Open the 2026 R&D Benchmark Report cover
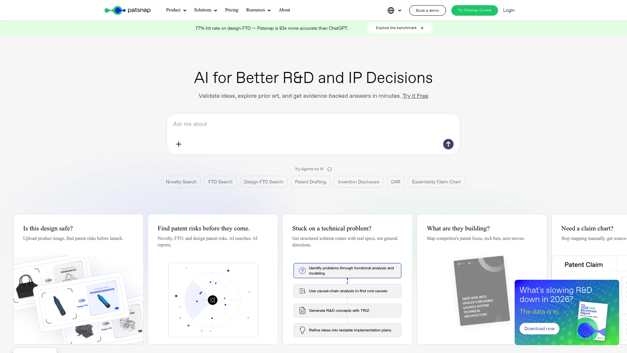 pos(592,321)
